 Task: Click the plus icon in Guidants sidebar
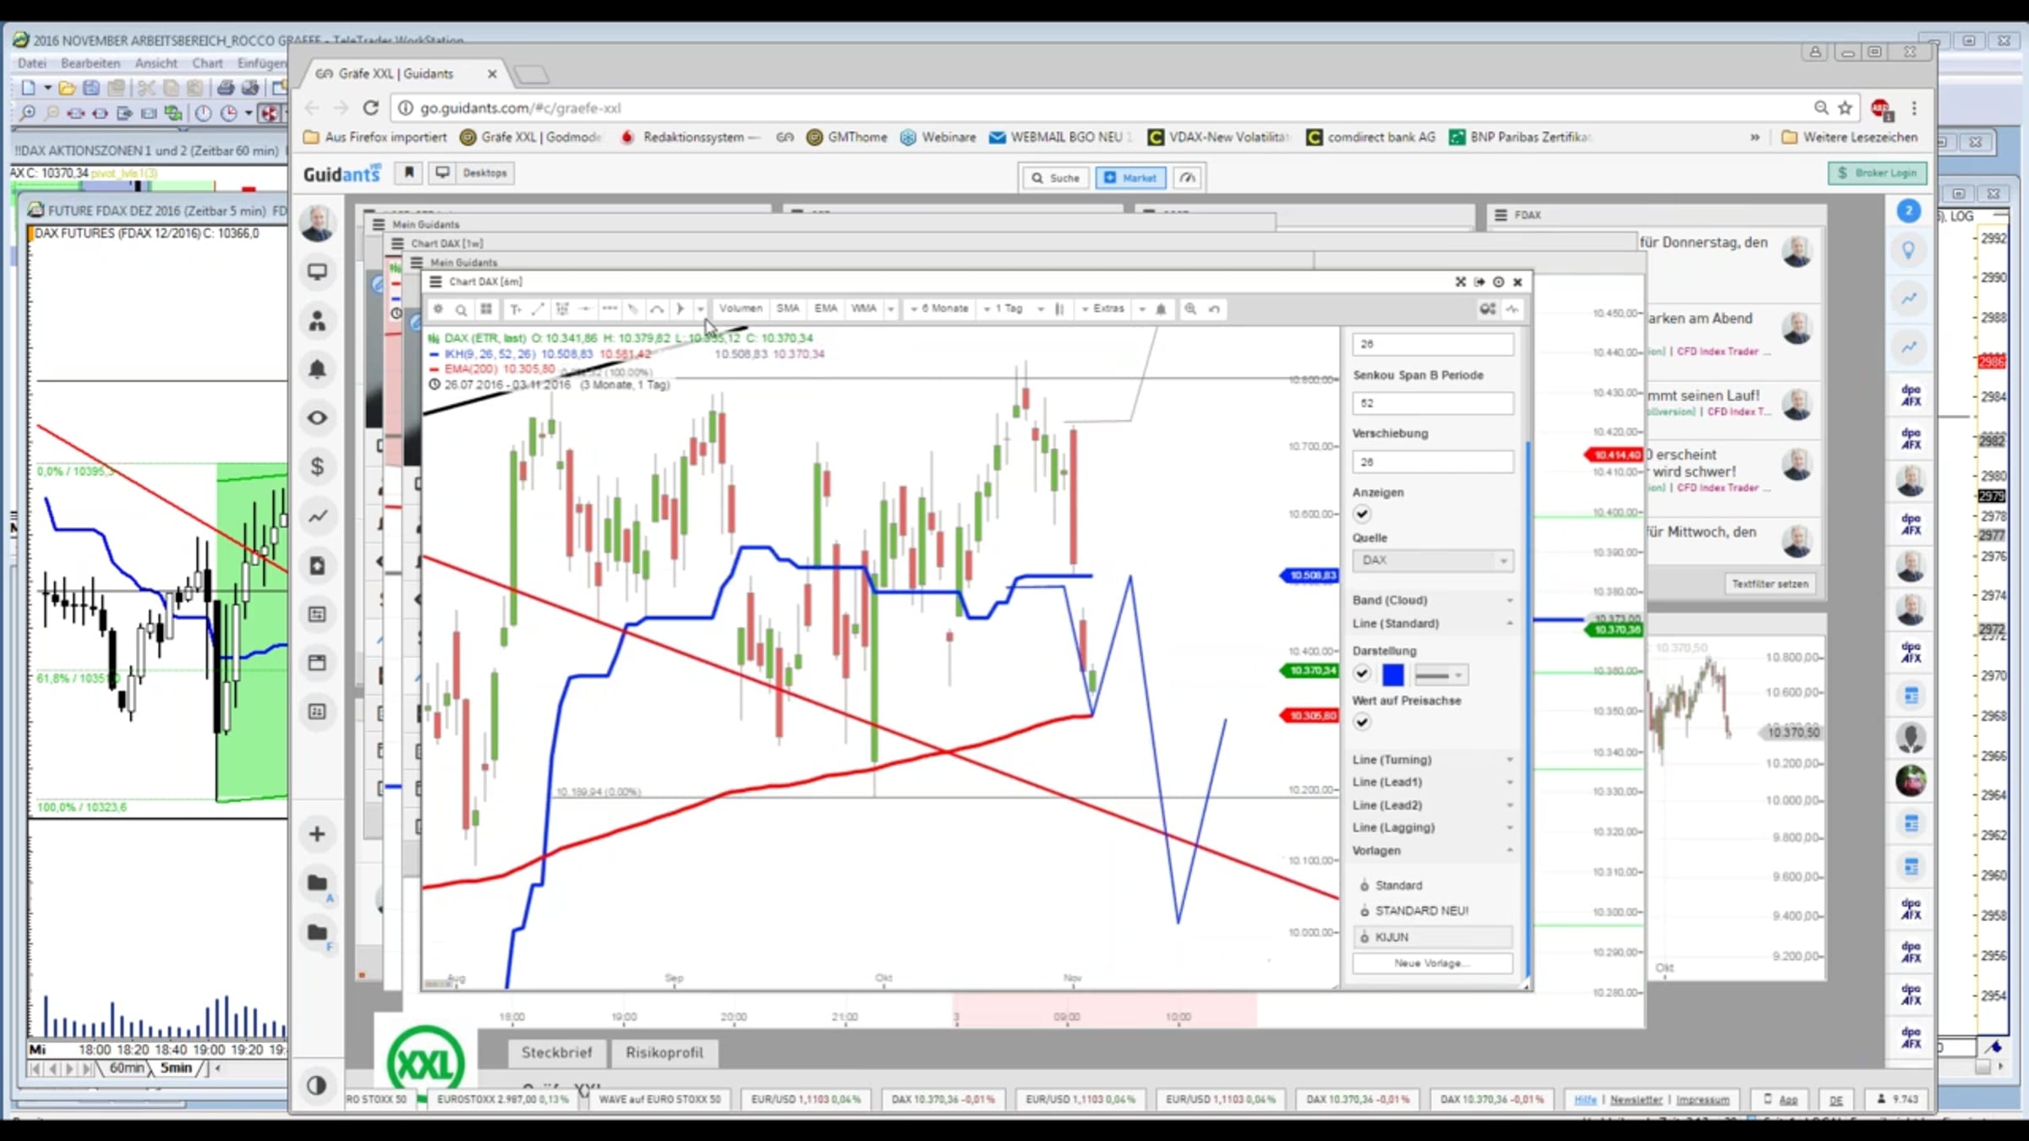click(x=317, y=834)
